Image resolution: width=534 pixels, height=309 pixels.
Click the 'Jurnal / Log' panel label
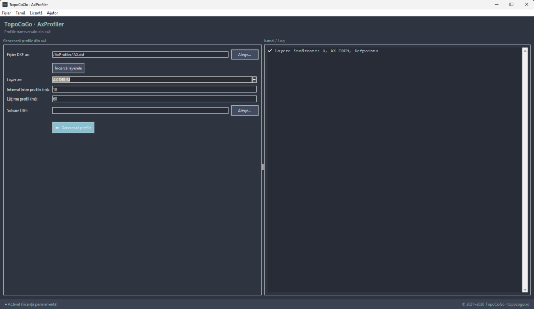click(274, 41)
